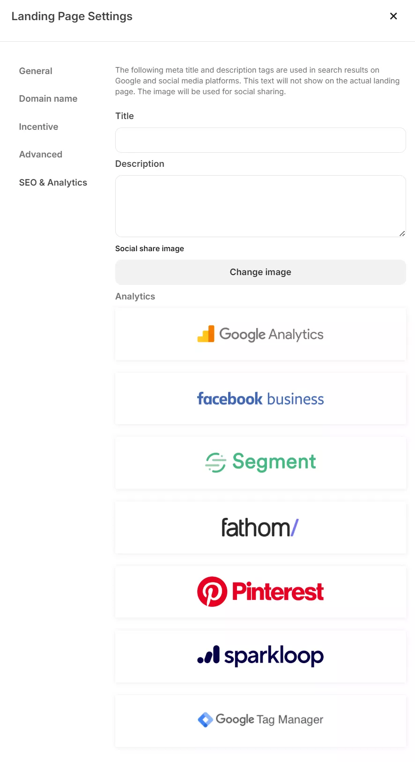Select the Advanced tab
Image resolution: width=415 pixels, height=762 pixels.
[x=41, y=155]
